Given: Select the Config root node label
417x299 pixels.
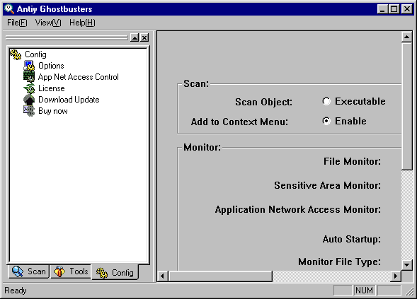Looking at the screenshot, I should 35,54.
